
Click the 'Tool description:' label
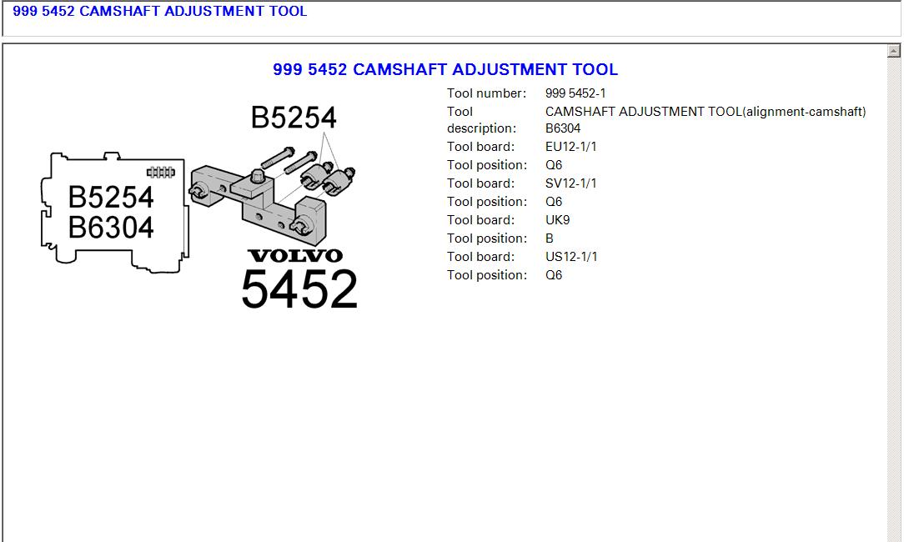pos(481,120)
